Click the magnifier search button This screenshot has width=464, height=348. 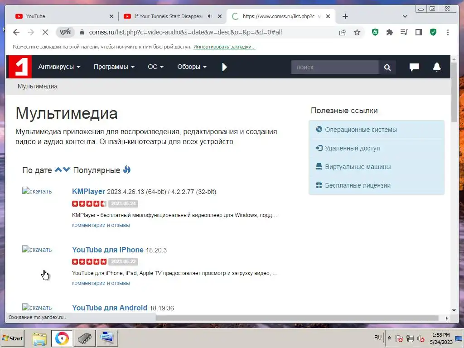click(387, 67)
